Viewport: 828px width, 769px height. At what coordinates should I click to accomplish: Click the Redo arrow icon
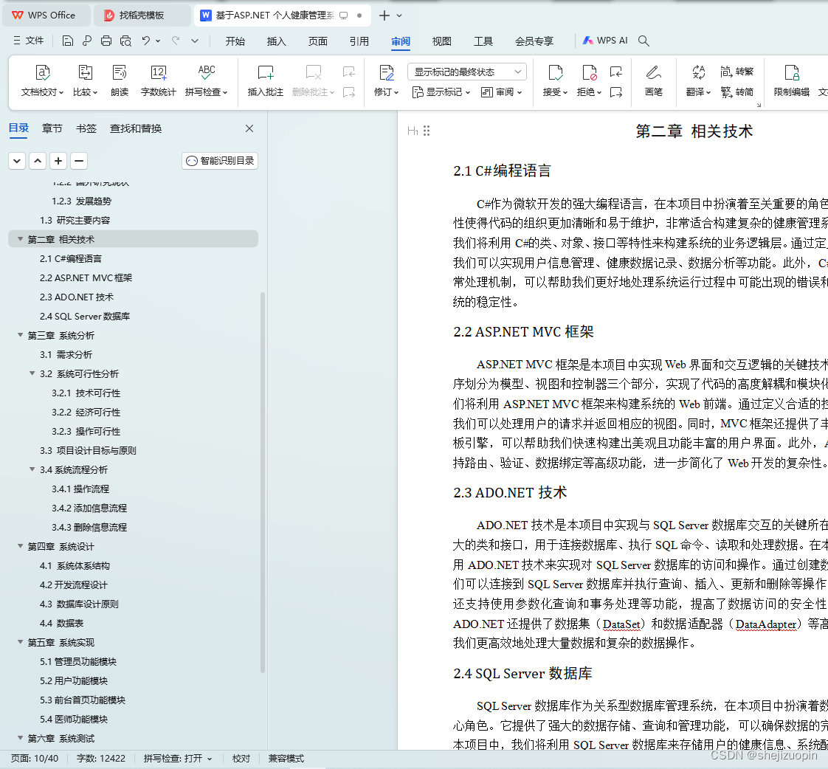pos(176,40)
